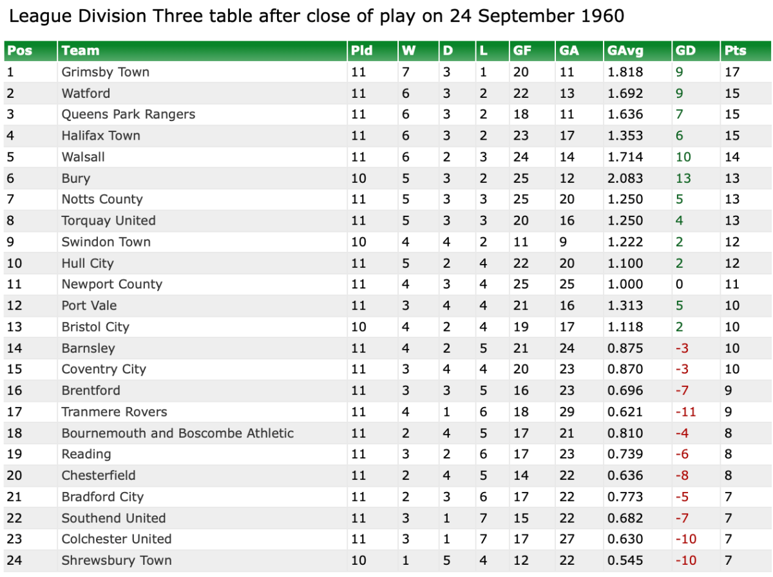Open Bournemouth and Boscombe Athletic entry
773x577 pixels.
coord(177,433)
